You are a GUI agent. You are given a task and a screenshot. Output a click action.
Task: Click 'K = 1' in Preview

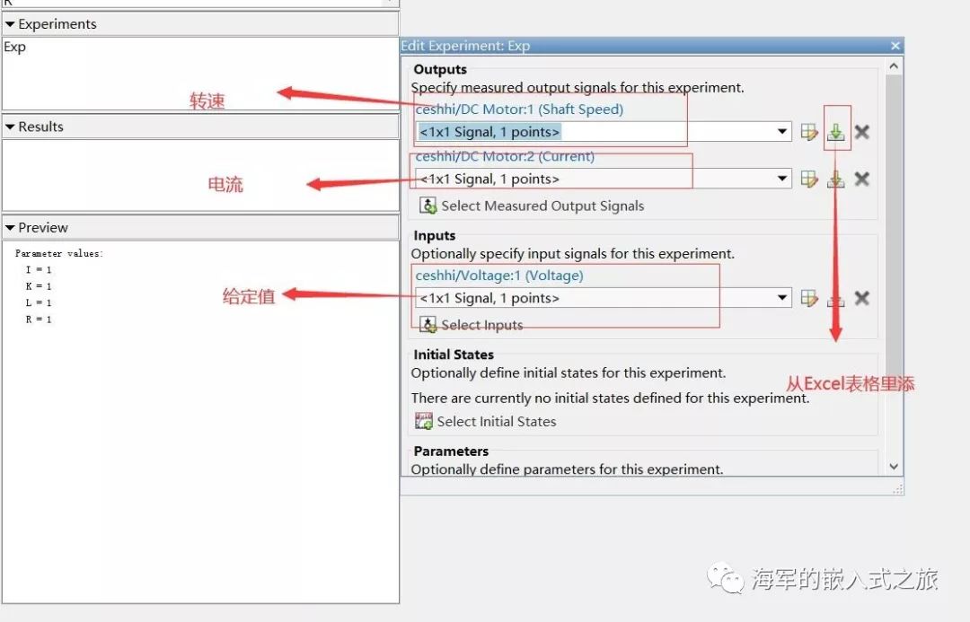39,286
